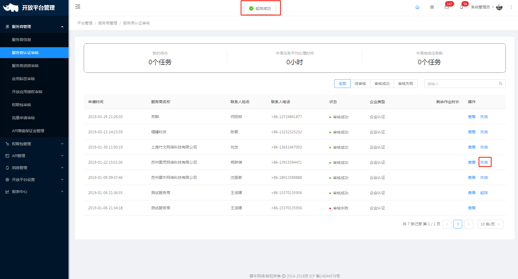Open 服务商信息 menu item
518x279 pixels.
click(34, 40)
